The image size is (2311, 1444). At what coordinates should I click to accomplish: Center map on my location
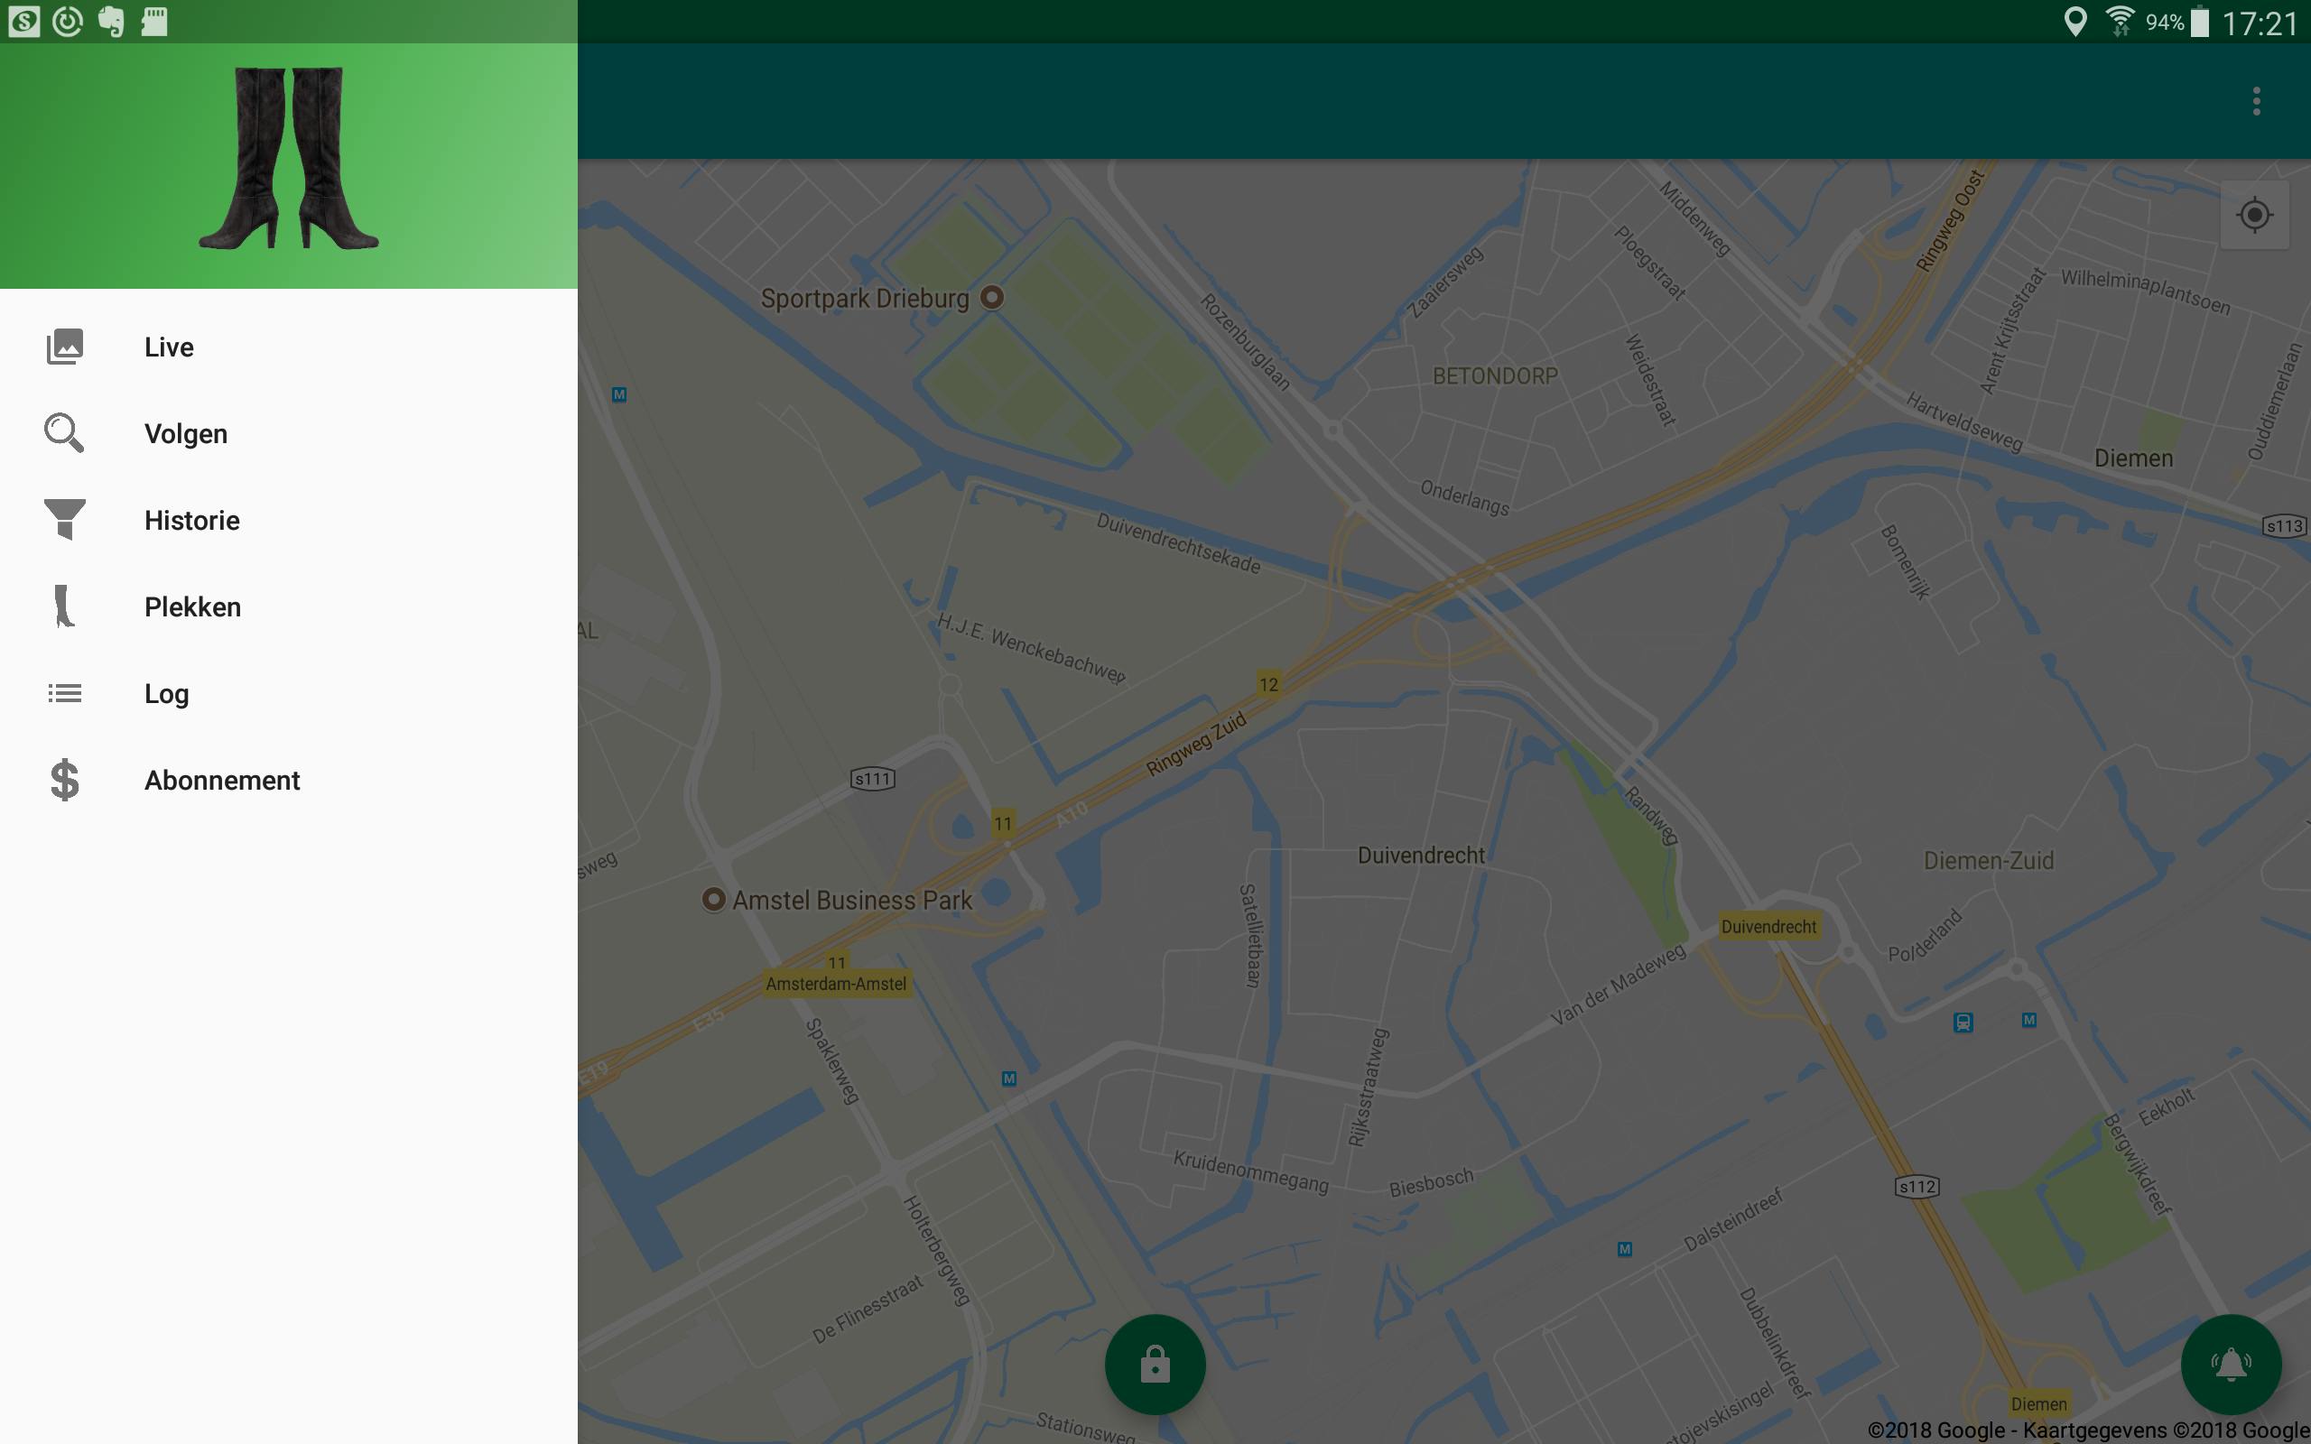2255,215
